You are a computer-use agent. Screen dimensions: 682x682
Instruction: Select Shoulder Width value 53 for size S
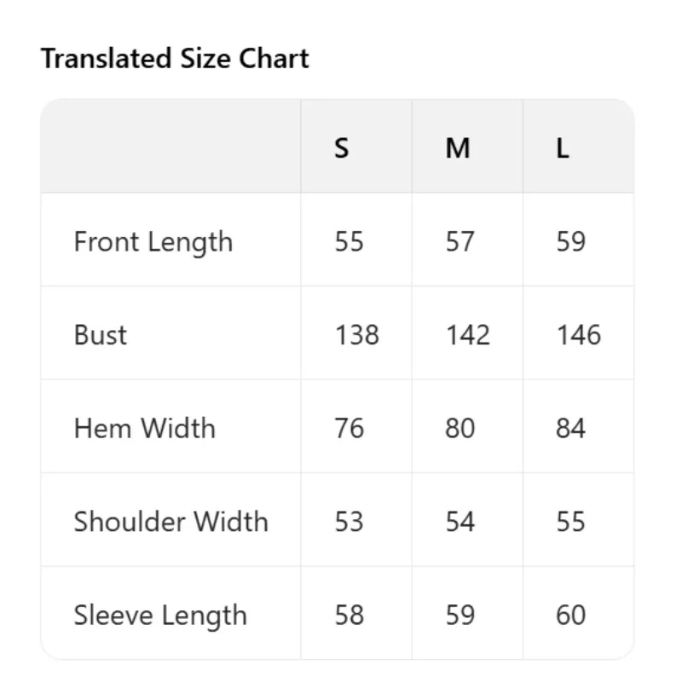point(350,522)
